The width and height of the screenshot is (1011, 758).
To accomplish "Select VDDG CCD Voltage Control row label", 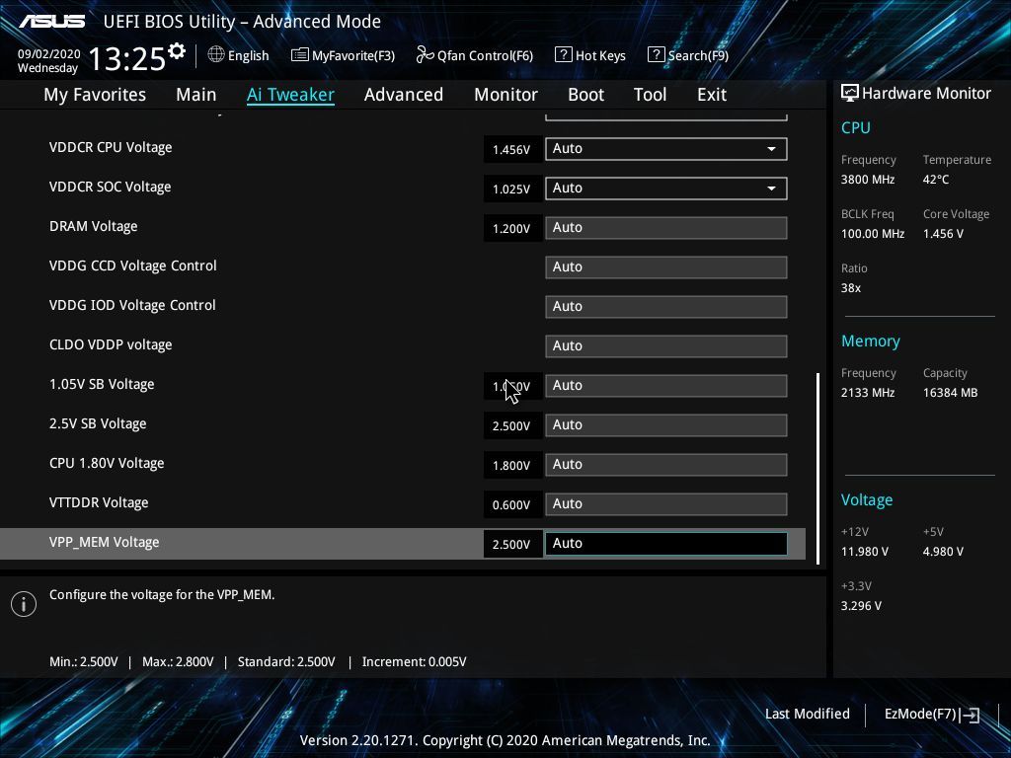I will [x=133, y=265].
